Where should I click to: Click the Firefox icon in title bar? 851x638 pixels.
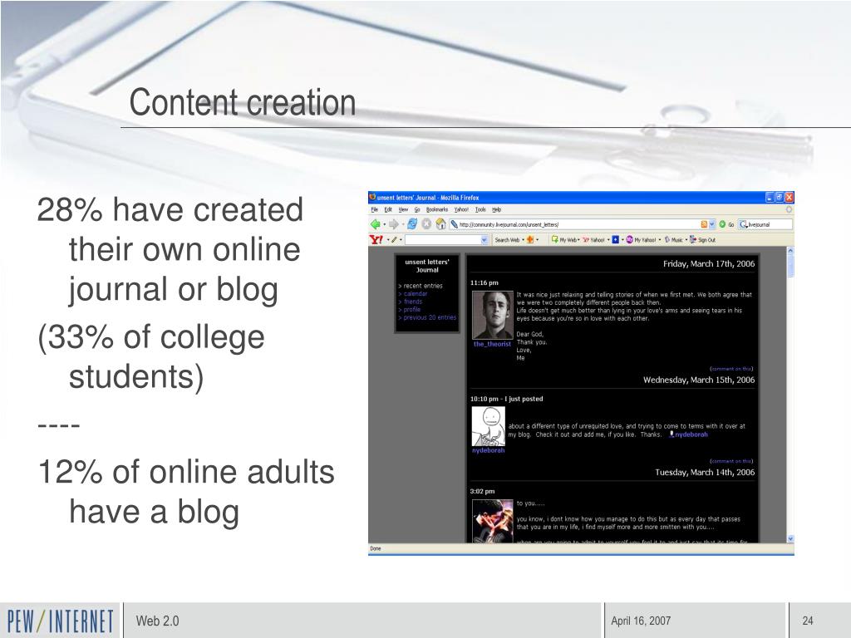(372, 197)
